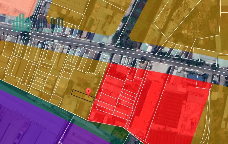This screenshot has height=144, width=228.
Task: Click the red location pin numbered 1
Action: point(88,92)
